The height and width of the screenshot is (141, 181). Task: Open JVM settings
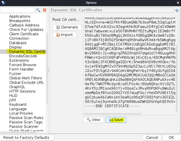pyautogui.click(x=13, y=100)
